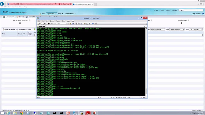Click the Show Live Sessions icon in ISE
Image resolution: width=205 pixels, height=115 pixels.
click(4, 30)
